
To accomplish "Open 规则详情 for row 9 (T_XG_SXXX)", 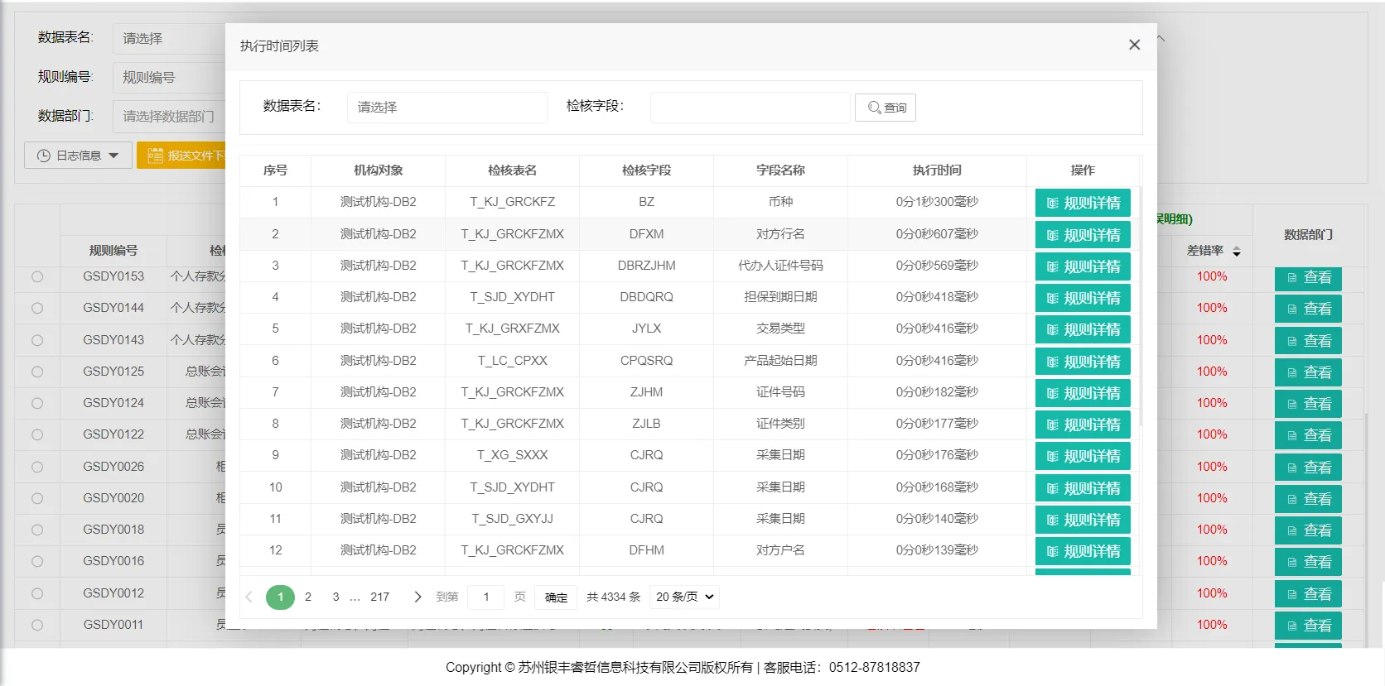I will click(1082, 456).
